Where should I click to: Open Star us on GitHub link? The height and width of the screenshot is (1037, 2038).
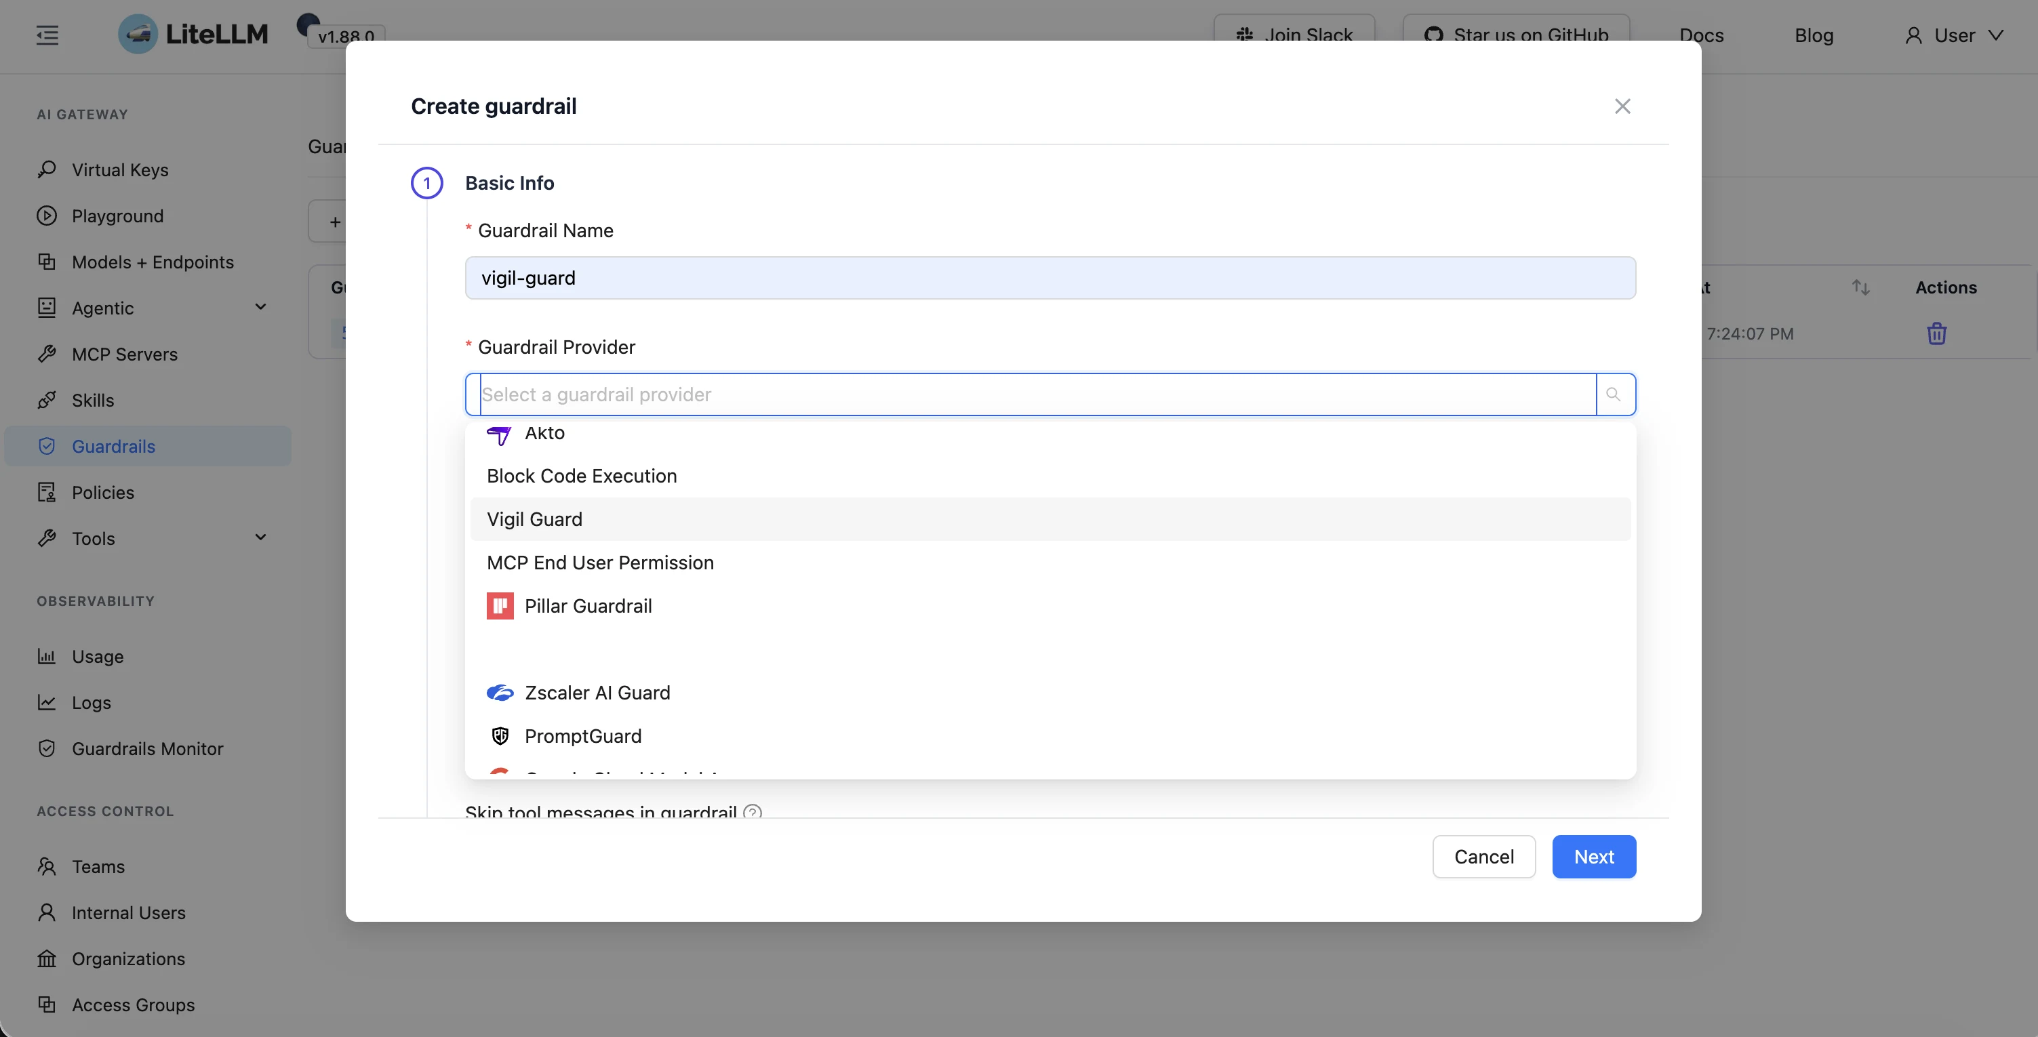pyautogui.click(x=1516, y=29)
